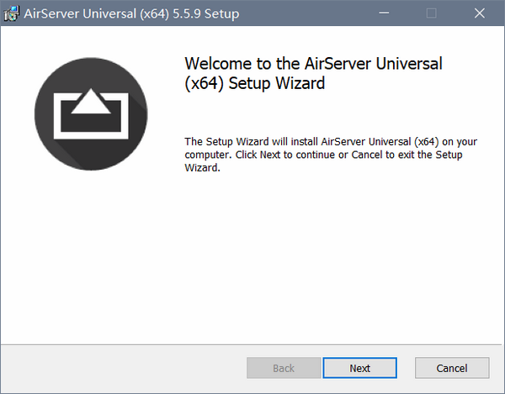This screenshot has width=505, height=394.
Task: Click the 'Welcome to the AirServer Universal' heading
Action: [313, 64]
